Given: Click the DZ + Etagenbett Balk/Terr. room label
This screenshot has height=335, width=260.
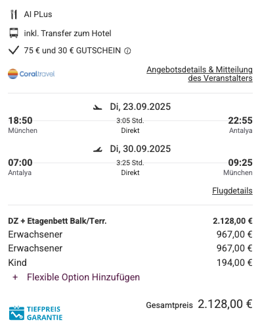Looking at the screenshot, I should pyautogui.click(x=57, y=221).
